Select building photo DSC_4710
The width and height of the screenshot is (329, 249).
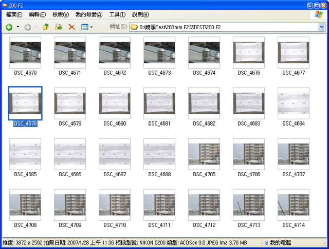(115, 205)
